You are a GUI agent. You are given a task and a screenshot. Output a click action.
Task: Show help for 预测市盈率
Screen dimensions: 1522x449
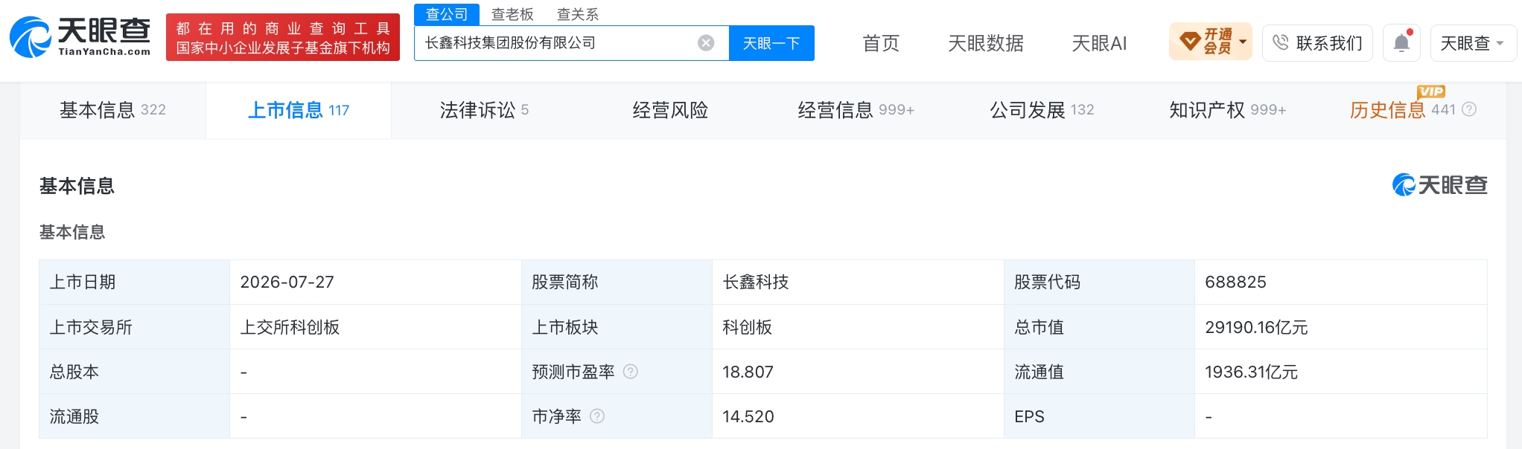pos(630,372)
